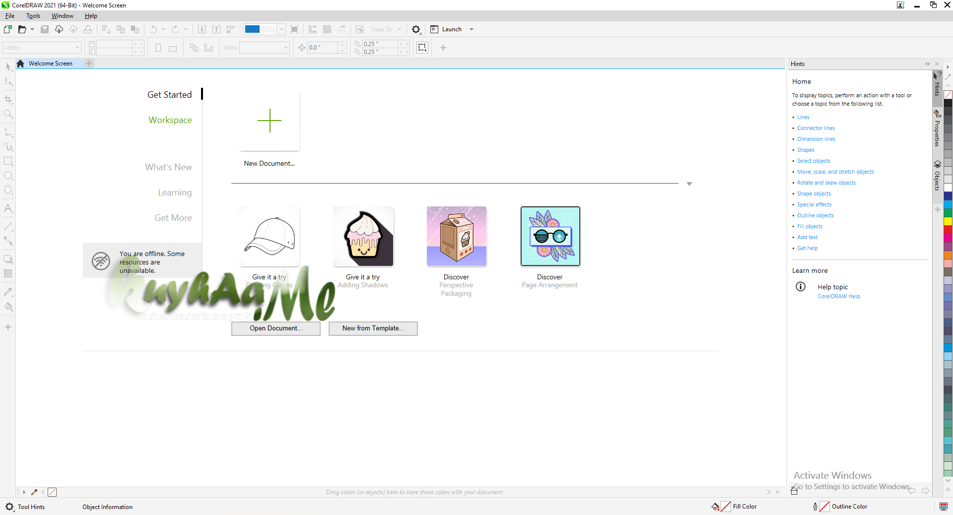Open the Learning section
953x515 pixels.
[x=175, y=193]
